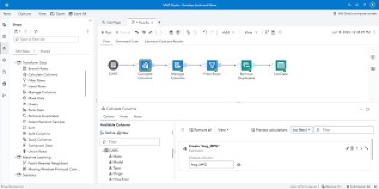Screen dimensions: 379x189
Task: Select the Filter Rows flow node
Action: 212,66
